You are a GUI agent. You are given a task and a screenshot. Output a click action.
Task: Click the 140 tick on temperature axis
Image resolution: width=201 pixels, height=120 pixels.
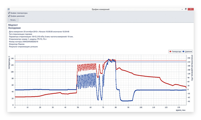pyautogui.click(x=12, y=58)
